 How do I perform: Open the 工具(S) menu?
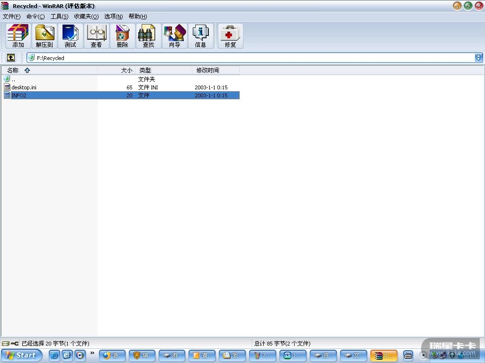tap(59, 17)
